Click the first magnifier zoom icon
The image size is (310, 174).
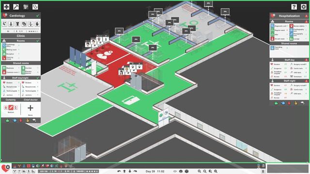(199, 171)
